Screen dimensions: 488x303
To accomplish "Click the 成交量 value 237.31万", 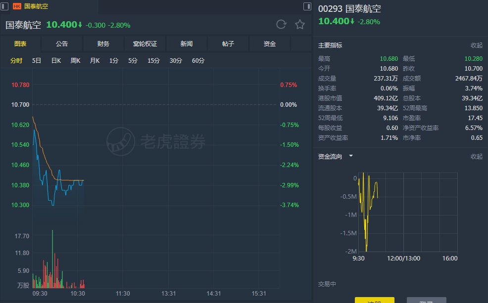I will point(386,78).
